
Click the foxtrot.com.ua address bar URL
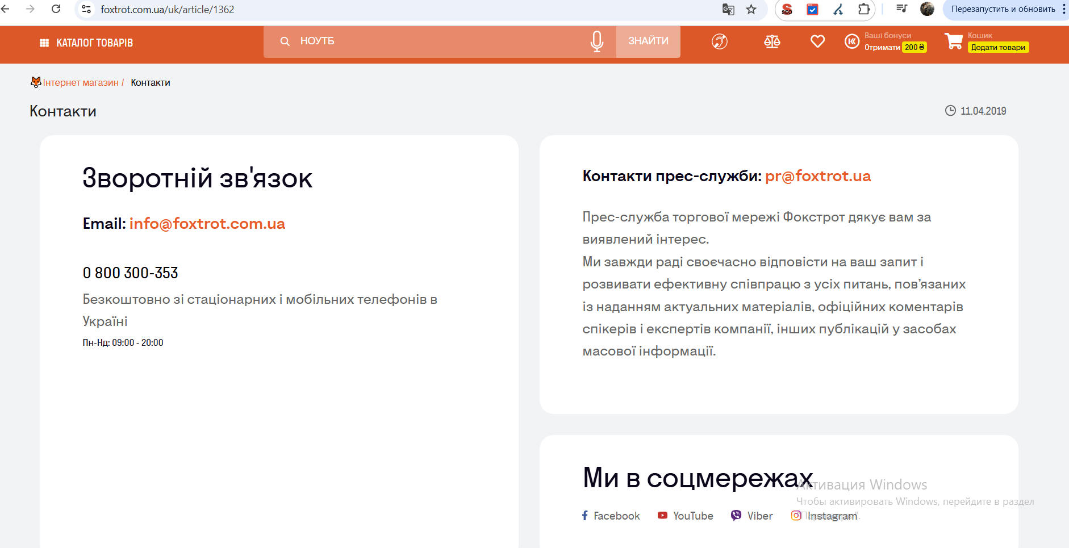[168, 10]
